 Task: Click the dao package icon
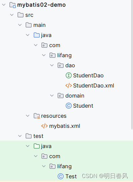coord(61,65)
